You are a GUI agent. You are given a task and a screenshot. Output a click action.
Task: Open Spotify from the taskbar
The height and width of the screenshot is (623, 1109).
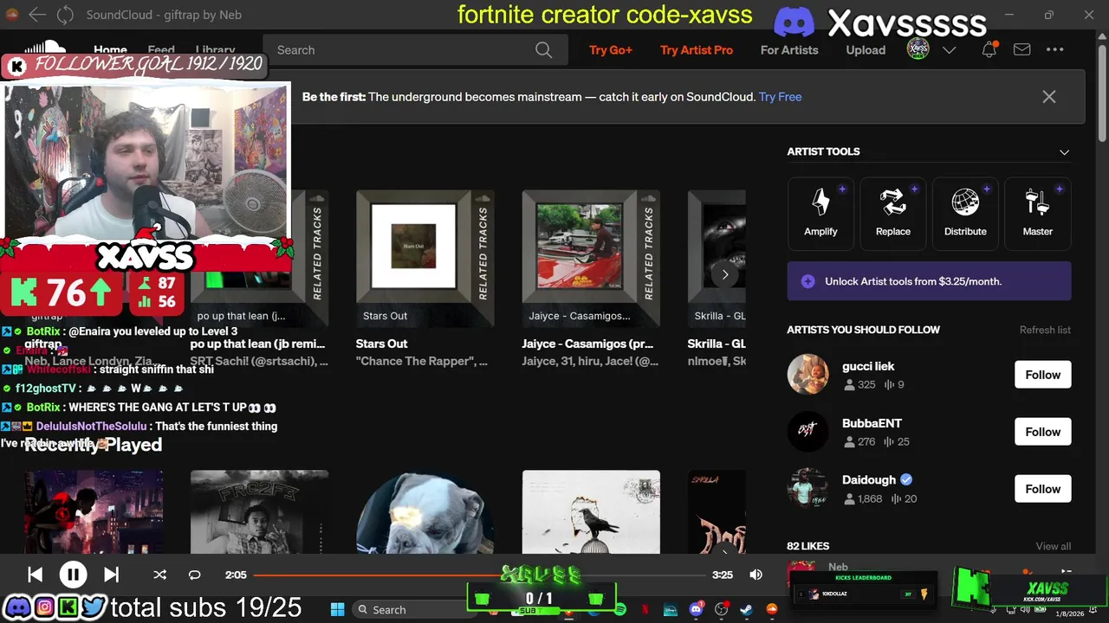tap(621, 610)
